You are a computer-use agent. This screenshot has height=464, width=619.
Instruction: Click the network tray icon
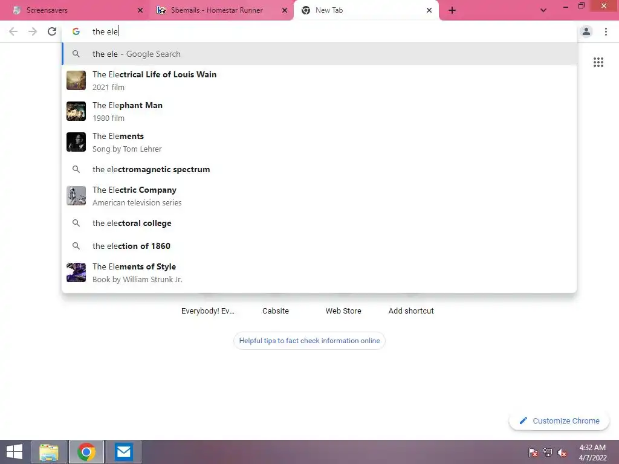tap(548, 452)
